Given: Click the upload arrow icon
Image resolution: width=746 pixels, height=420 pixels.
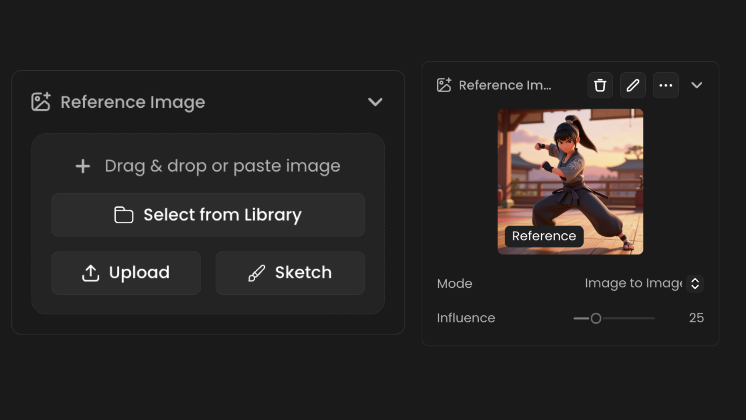Looking at the screenshot, I should click(x=91, y=273).
